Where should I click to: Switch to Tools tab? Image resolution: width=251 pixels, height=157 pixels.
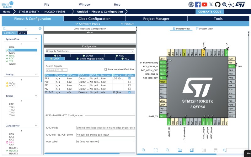pyautogui.click(x=218, y=19)
